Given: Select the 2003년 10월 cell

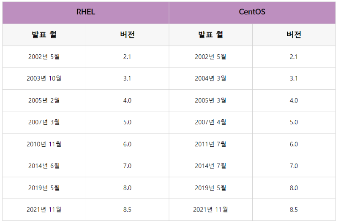Looking at the screenshot, I should click(44, 78).
